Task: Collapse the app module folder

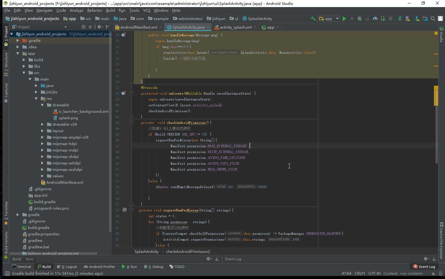Action: [x=18, y=53]
